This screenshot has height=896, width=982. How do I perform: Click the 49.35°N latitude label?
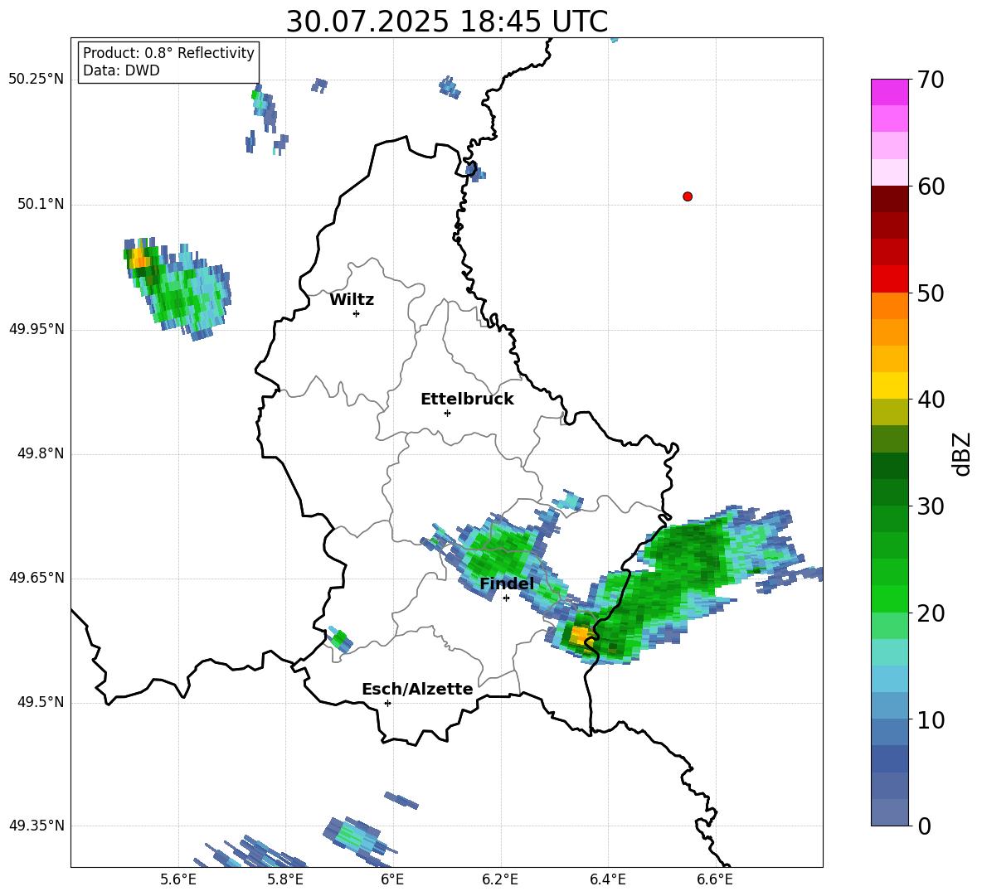pyautogui.click(x=36, y=826)
